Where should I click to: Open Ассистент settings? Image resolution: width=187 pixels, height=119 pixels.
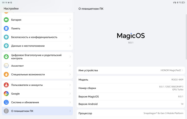pos(37,66)
